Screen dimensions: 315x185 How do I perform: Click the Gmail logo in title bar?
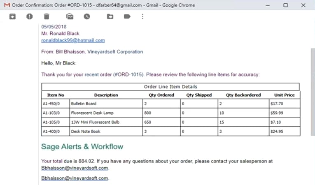click(x=7, y=5)
